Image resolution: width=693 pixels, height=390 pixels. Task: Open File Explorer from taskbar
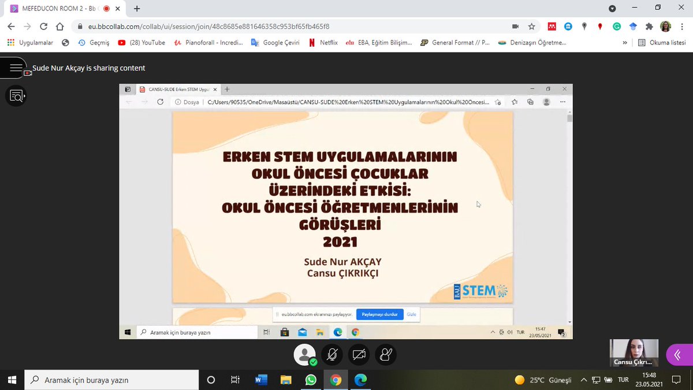click(x=286, y=380)
